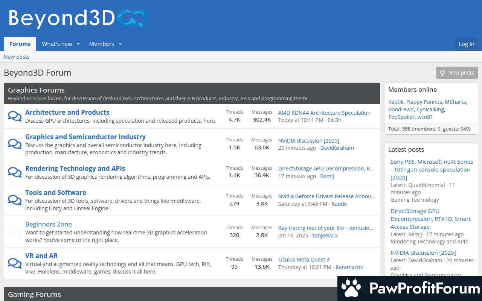Open DirectStorage thread in Latest posts
Viewport: 482px width, 301px height.
pyautogui.click(x=430, y=219)
